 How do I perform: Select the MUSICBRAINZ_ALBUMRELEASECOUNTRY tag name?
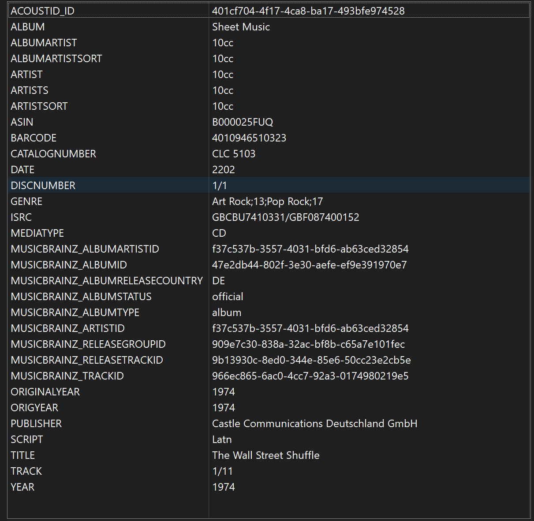click(x=107, y=281)
